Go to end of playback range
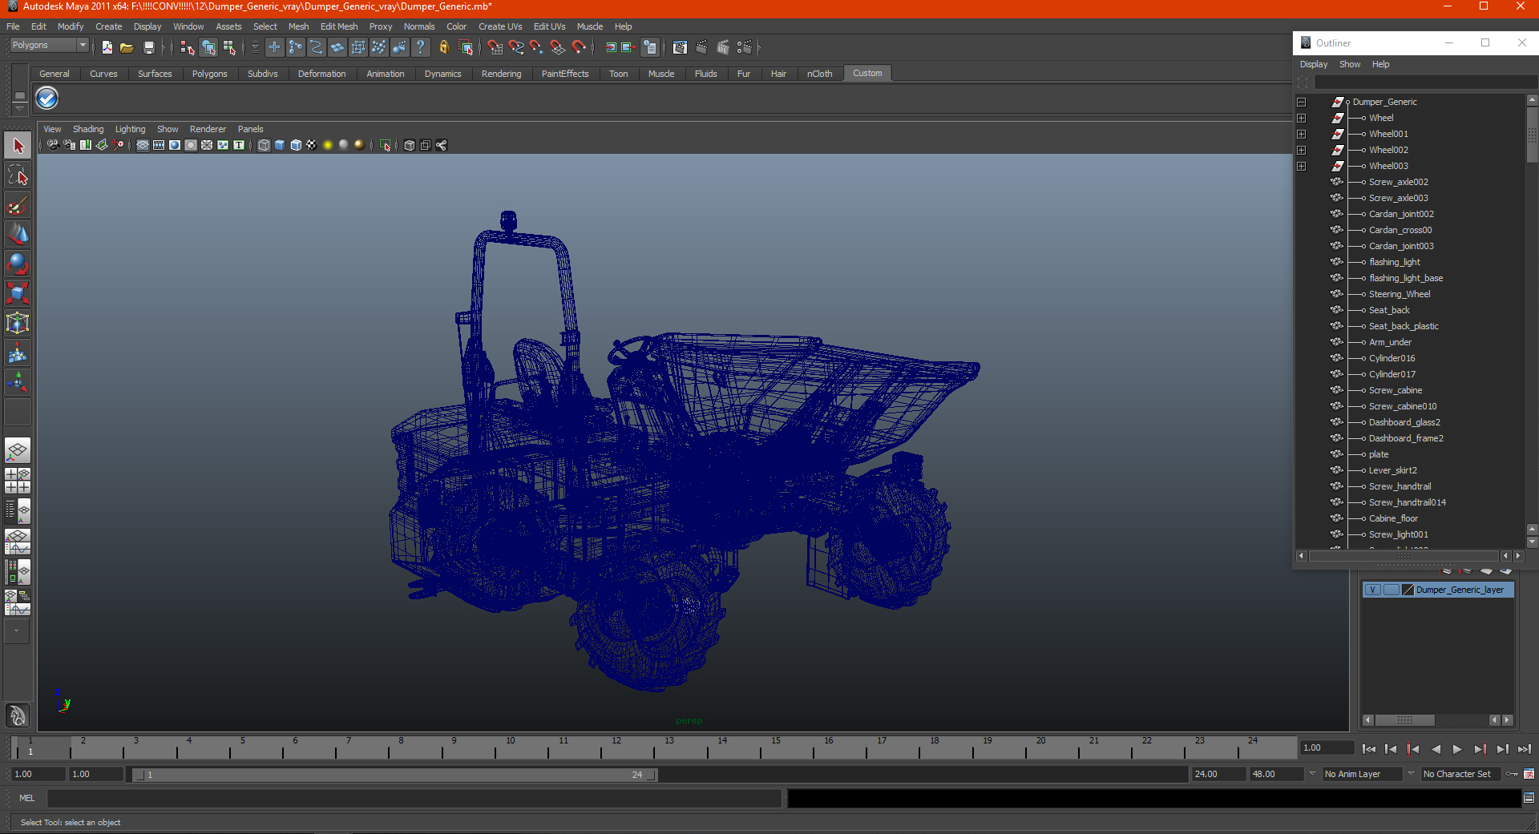This screenshot has height=834, width=1539. coord(1525,749)
